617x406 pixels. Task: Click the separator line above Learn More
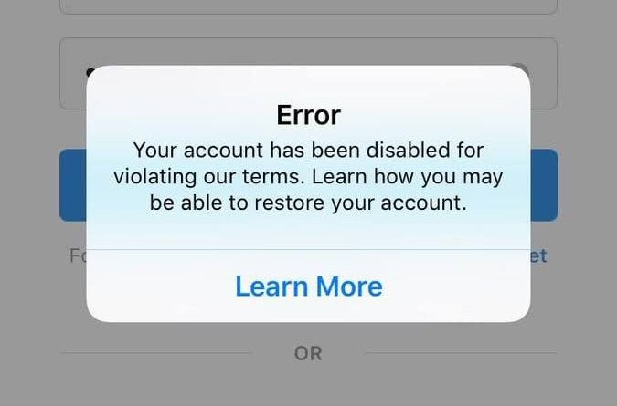309,249
